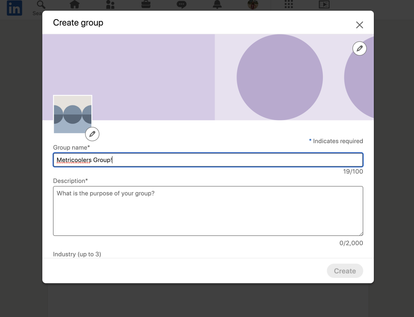Edit the cover image with the banner pencil icon

pyautogui.click(x=360, y=48)
